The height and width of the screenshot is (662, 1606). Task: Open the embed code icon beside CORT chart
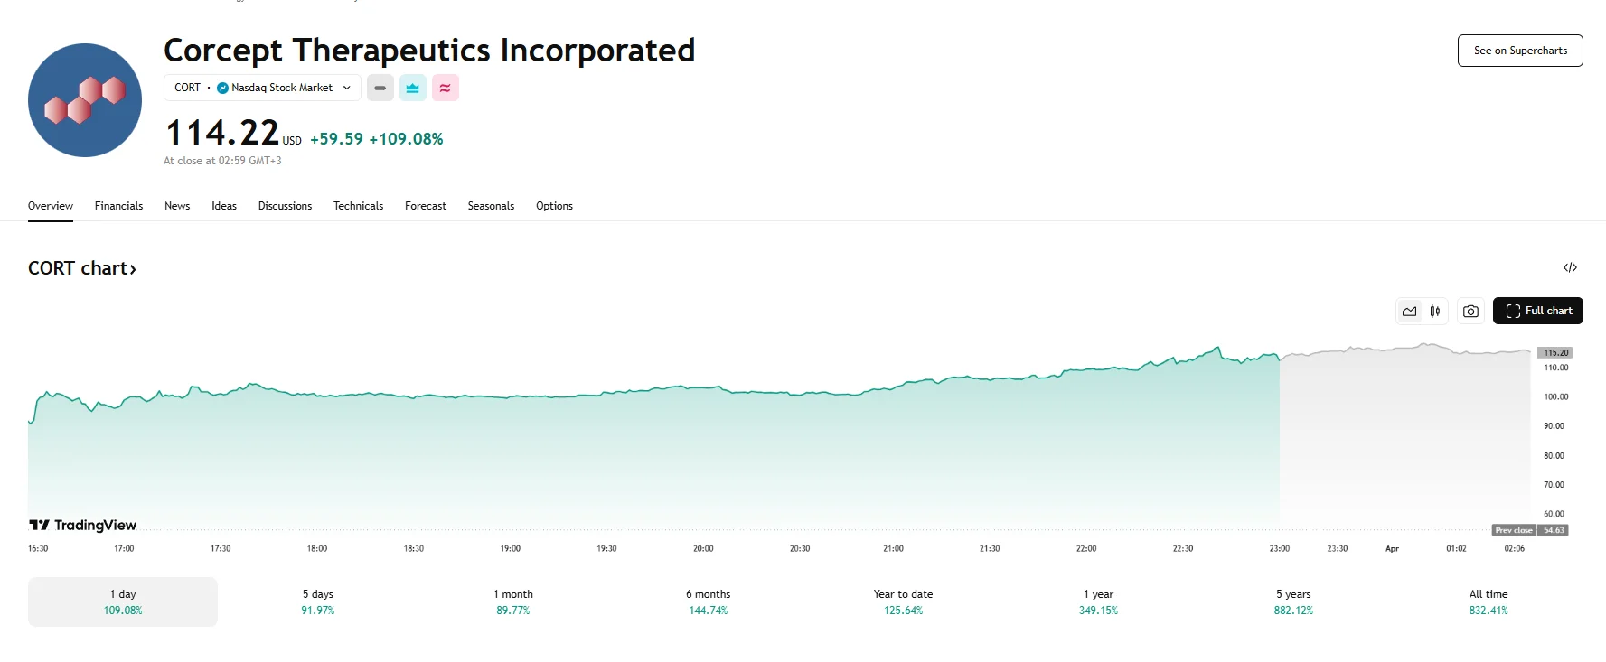[1573, 267]
